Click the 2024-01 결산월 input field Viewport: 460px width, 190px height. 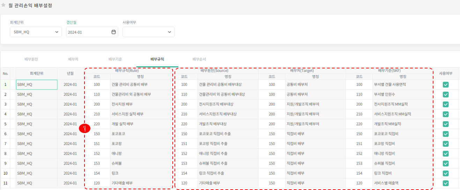[x=88, y=32]
